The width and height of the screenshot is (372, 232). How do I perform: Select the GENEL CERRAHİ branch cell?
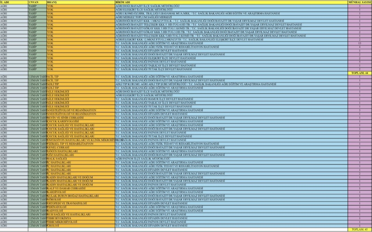tap(81, 147)
